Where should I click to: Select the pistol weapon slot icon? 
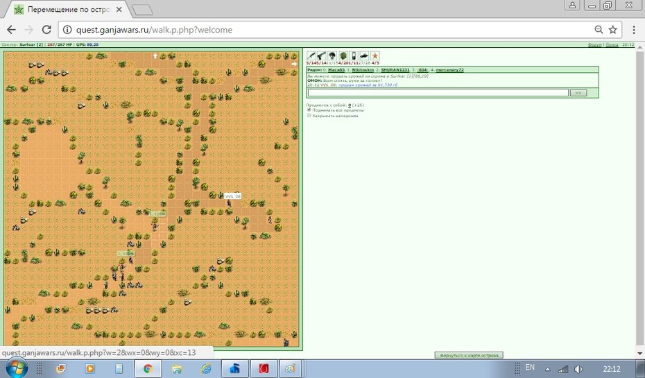[322, 55]
